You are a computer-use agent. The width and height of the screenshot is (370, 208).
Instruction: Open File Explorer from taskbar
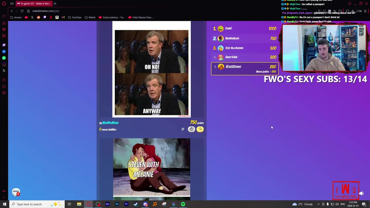(x=79, y=204)
